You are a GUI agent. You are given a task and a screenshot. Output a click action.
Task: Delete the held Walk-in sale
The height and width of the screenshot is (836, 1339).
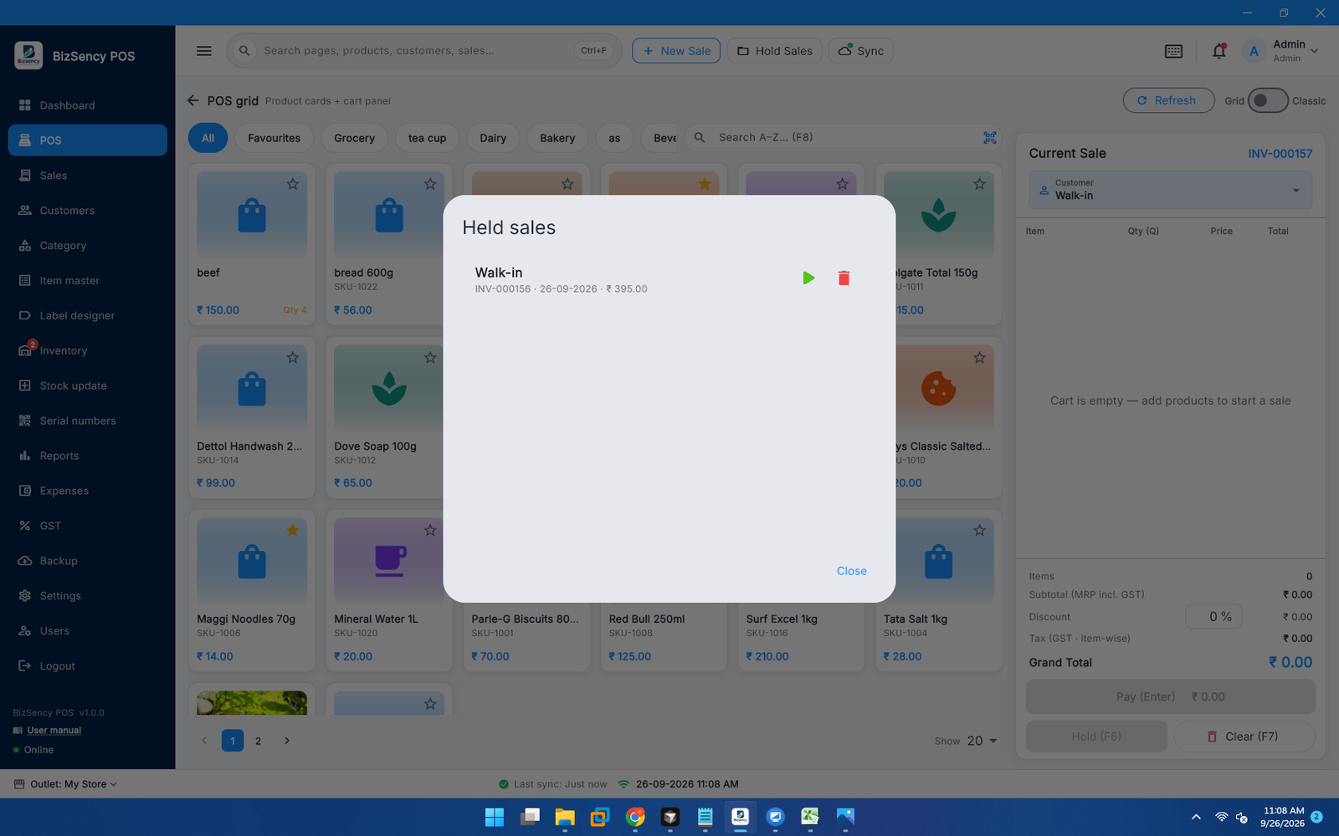coord(844,278)
